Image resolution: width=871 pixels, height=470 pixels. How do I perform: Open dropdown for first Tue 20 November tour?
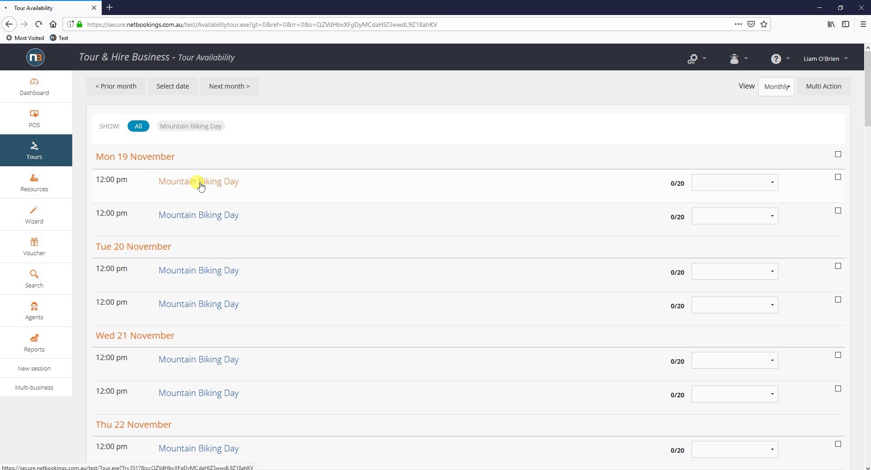pyautogui.click(x=734, y=272)
